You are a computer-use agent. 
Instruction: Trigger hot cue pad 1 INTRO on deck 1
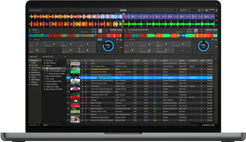tap(37, 44)
